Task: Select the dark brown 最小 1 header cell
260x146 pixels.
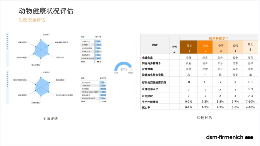Action: [189, 47]
